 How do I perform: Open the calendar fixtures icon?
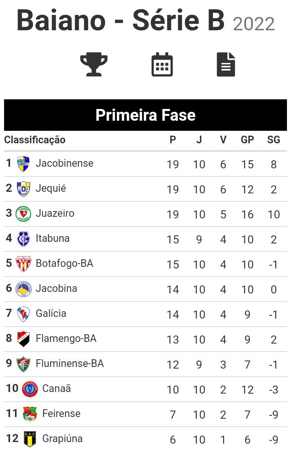coord(162,64)
